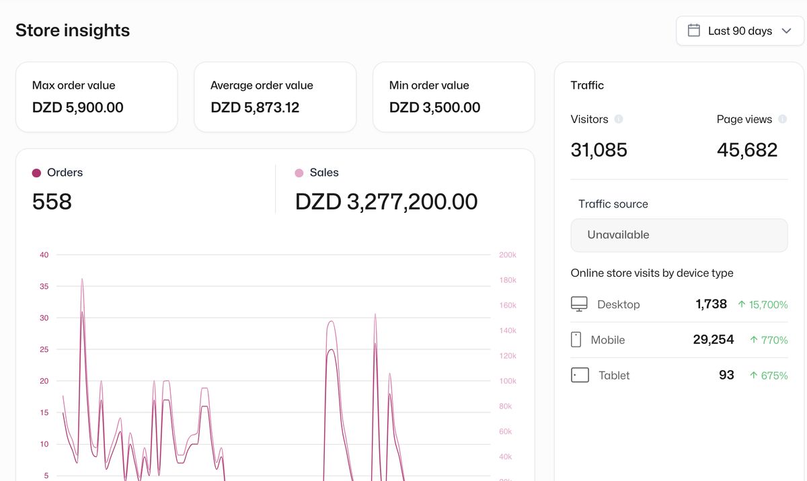
Task: Click the 160k label on sales axis
Action: 508,305
